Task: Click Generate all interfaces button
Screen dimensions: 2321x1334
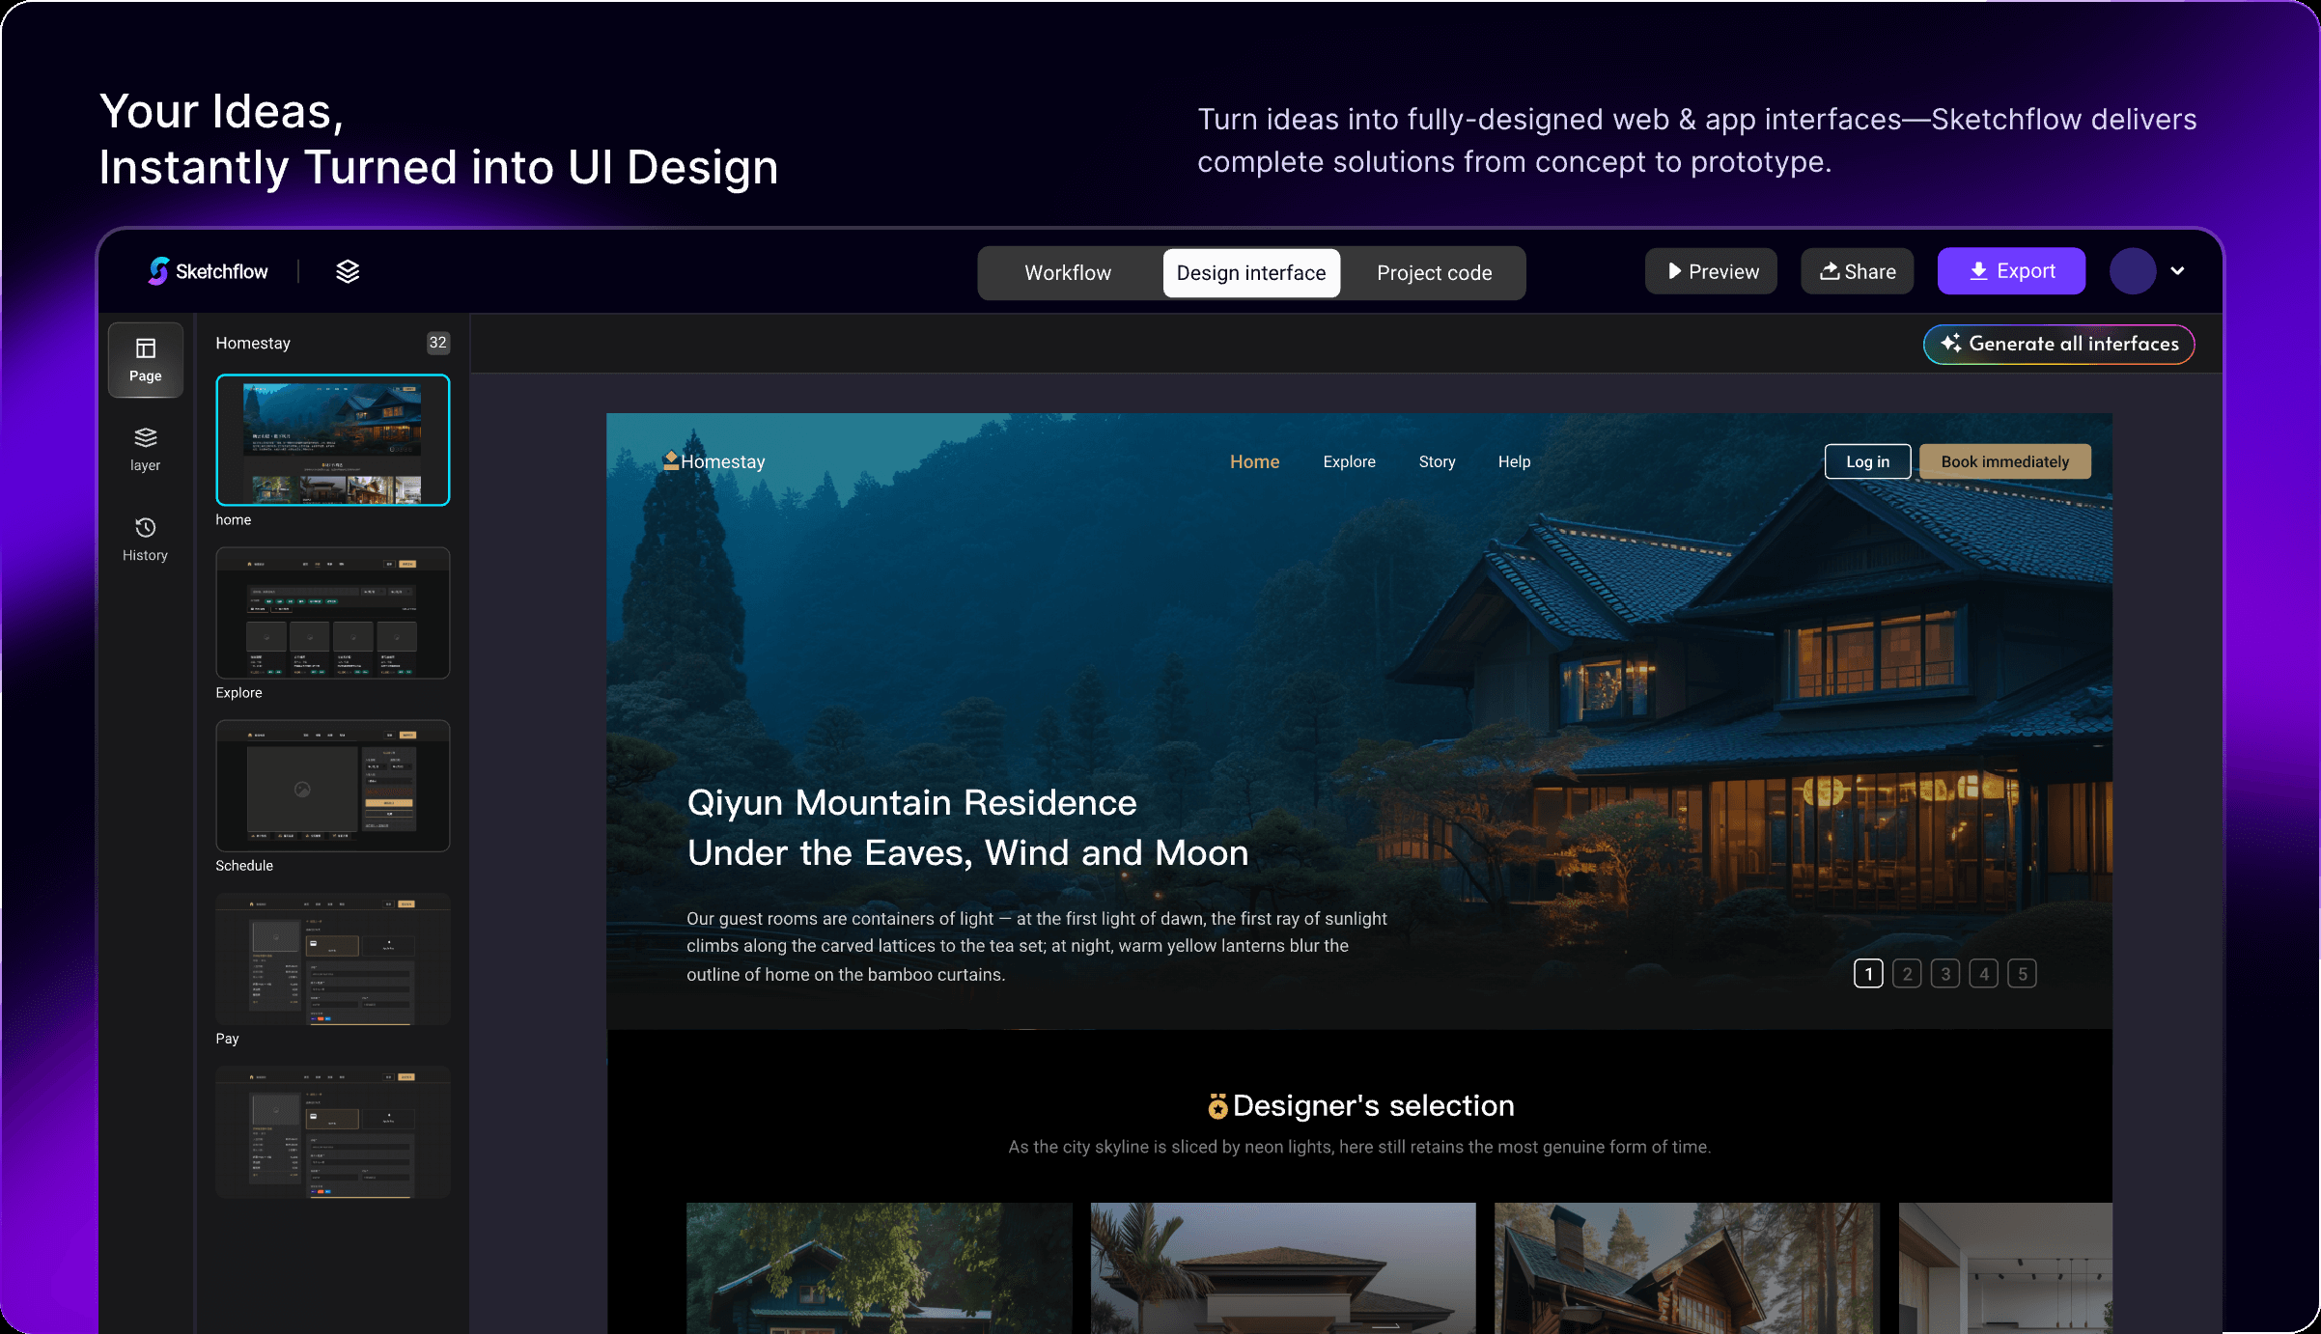Action: click(2058, 344)
